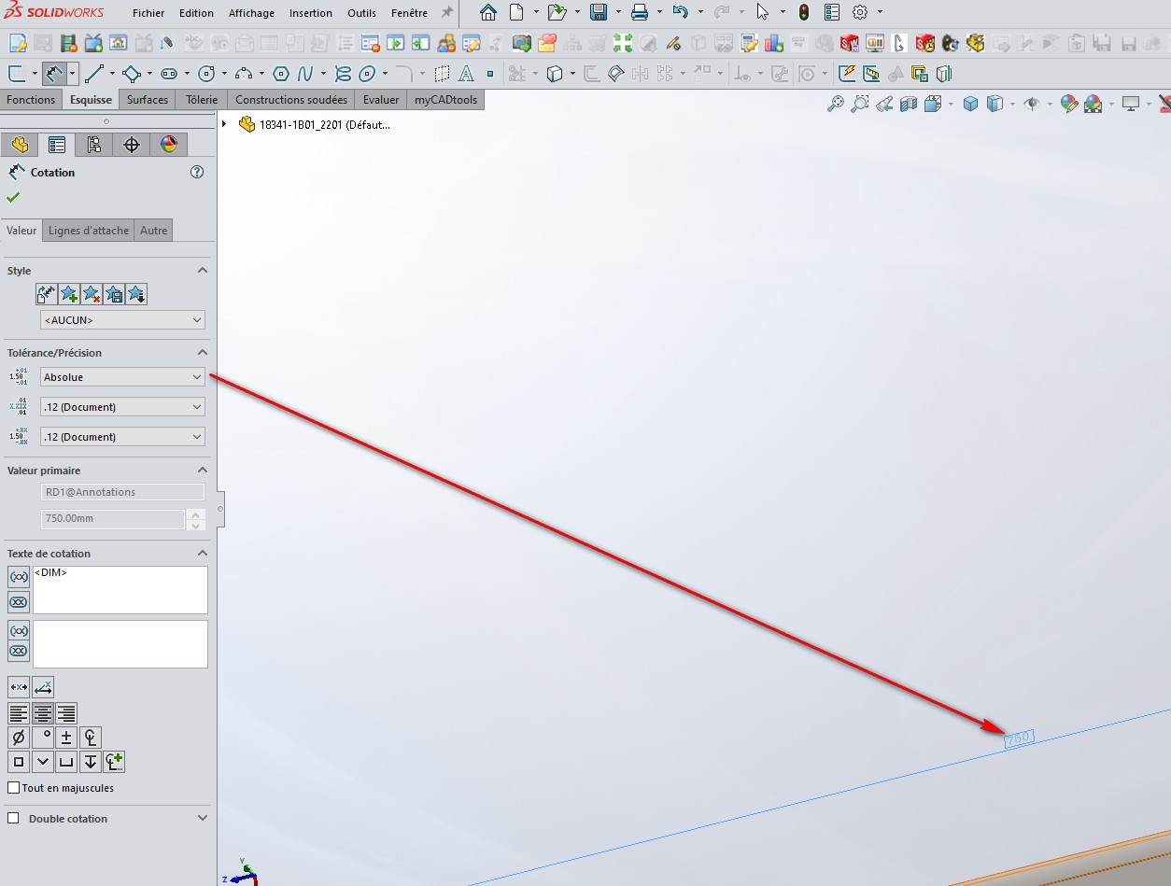Screen dimensions: 1171x886
Task: Open the Insertion menu
Action: point(310,13)
